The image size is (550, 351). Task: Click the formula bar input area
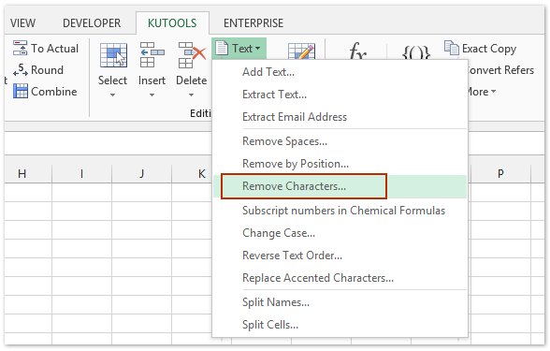coord(109,143)
